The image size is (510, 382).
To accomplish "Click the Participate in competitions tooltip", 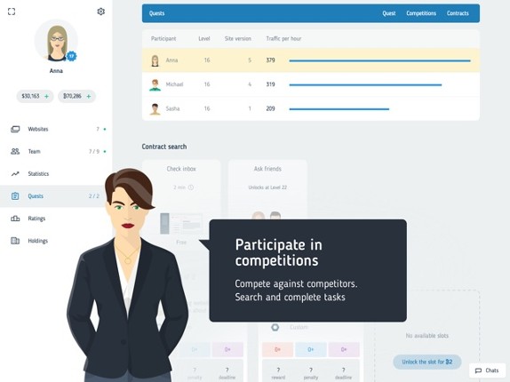I will 307,270.
